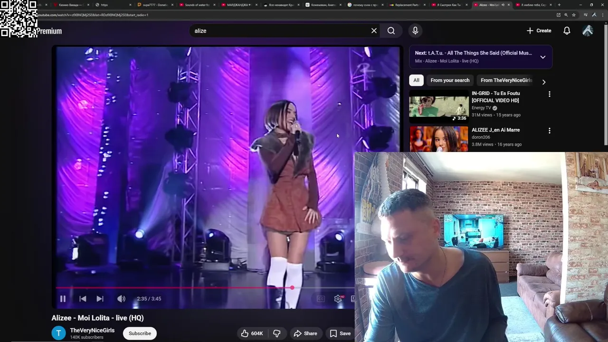Screen dimensions: 608x342
Task: Open the 'IN-GRID - Tu Es Foutu' title
Action: pos(495,97)
